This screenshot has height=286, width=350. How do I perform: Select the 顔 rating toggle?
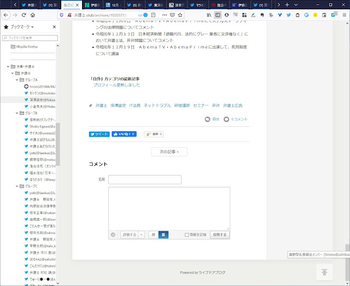pyautogui.click(x=153, y=235)
